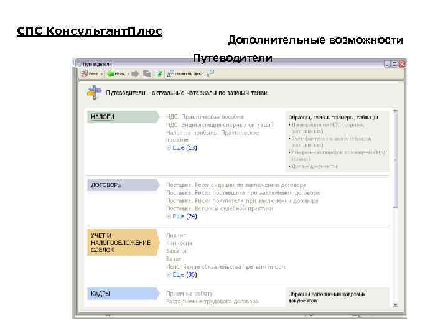Open Прием на работу link
Image resolution: width=448 pixels, height=336 pixels.
(x=189, y=294)
